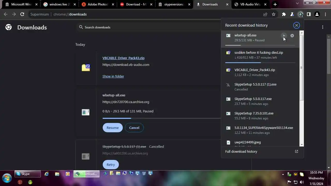Click the ia803206.us.archive.org URL
The image size is (331, 186).
(125, 153)
